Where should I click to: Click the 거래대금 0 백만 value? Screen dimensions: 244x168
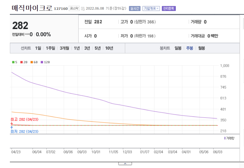click(204, 36)
